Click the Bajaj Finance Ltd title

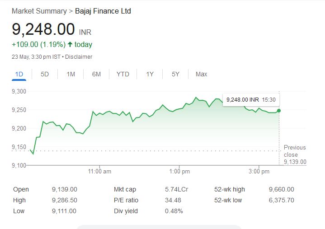coord(103,11)
